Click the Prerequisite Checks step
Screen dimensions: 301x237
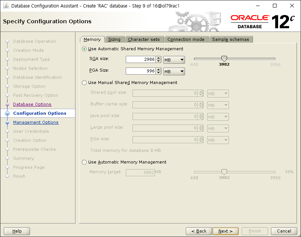coord(35,149)
